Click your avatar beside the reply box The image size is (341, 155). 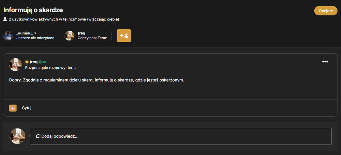pyautogui.click(x=17, y=136)
